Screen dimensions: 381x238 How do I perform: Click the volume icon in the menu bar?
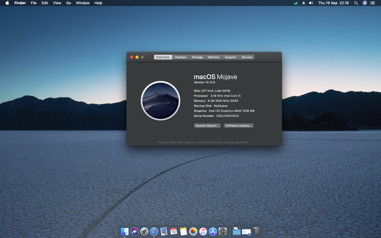(x=311, y=3)
